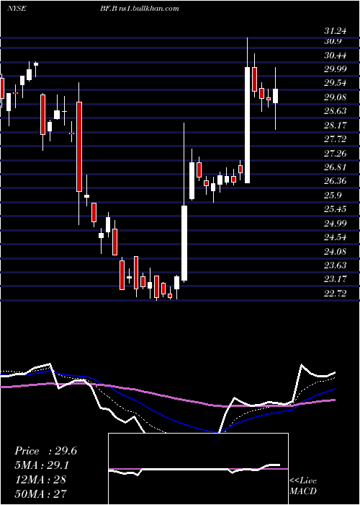360x505 pixels.
Task: Click the 29.08 price axis label
Action: 335,97
